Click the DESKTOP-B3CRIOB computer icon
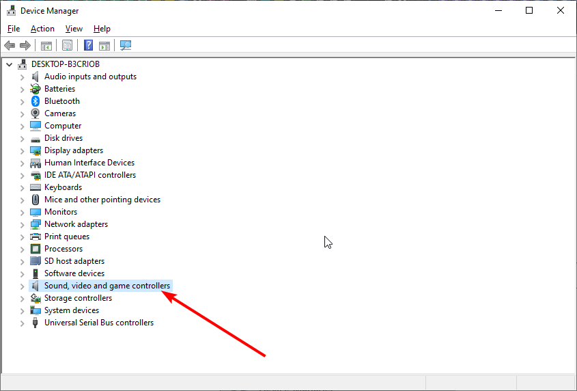The image size is (577, 391). tap(23, 64)
